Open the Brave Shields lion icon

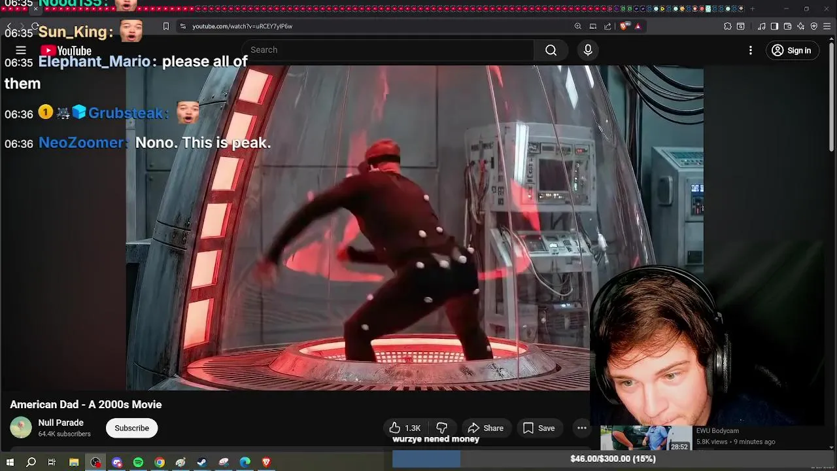(x=624, y=26)
